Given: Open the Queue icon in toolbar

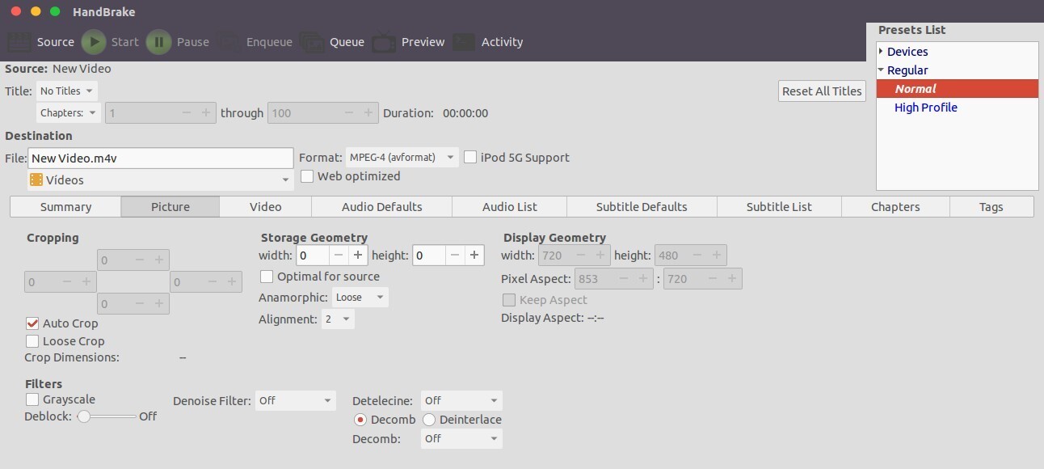Looking at the screenshot, I should (x=313, y=42).
